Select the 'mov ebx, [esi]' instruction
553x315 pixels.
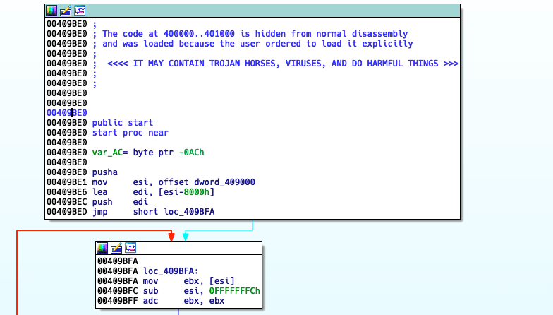point(189,281)
